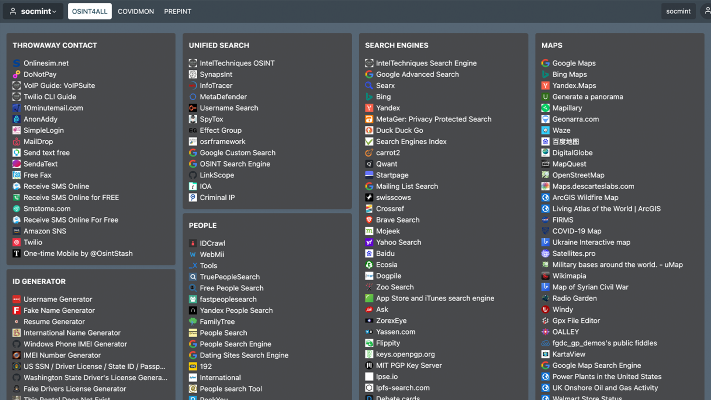Click the Yahoo Search icon
The width and height of the screenshot is (711, 400).
(x=369, y=242)
